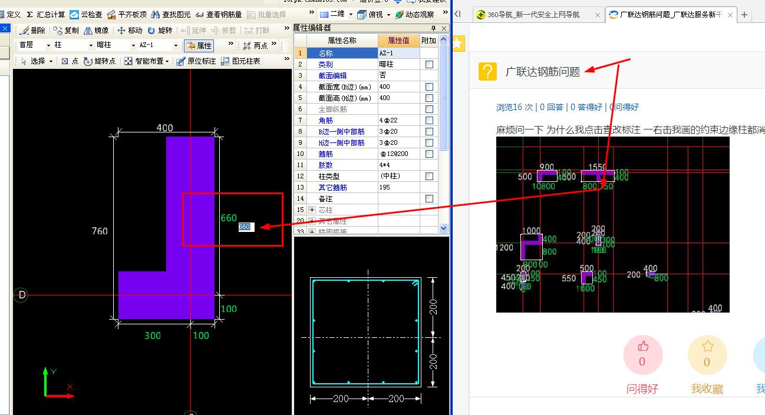Check 附加 box for B边一侧中部筋 row
The height and width of the screenshot is (415, 765).
pyautogui.click(x=429, y=131)
